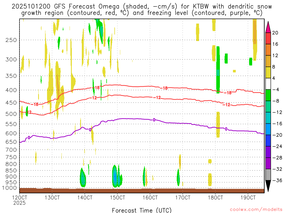Click the purple swatch between -24 and -28
285x213 pixels.
pos(268,152)
